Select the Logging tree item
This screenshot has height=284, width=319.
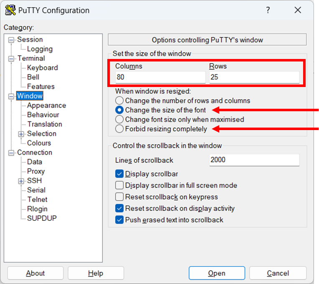pyautogui.click(x=40, y=49)
